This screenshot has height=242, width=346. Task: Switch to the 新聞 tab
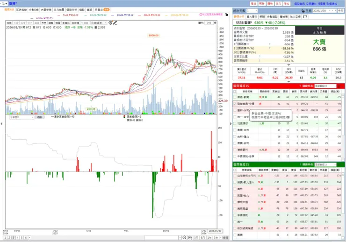tap(262, 17)
